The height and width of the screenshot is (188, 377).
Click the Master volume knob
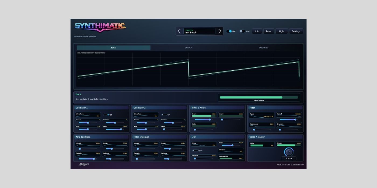(x=289, y=152)
